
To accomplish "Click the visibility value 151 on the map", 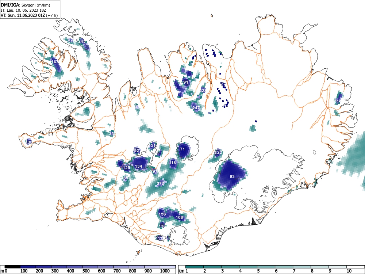I will pos(153,145).
